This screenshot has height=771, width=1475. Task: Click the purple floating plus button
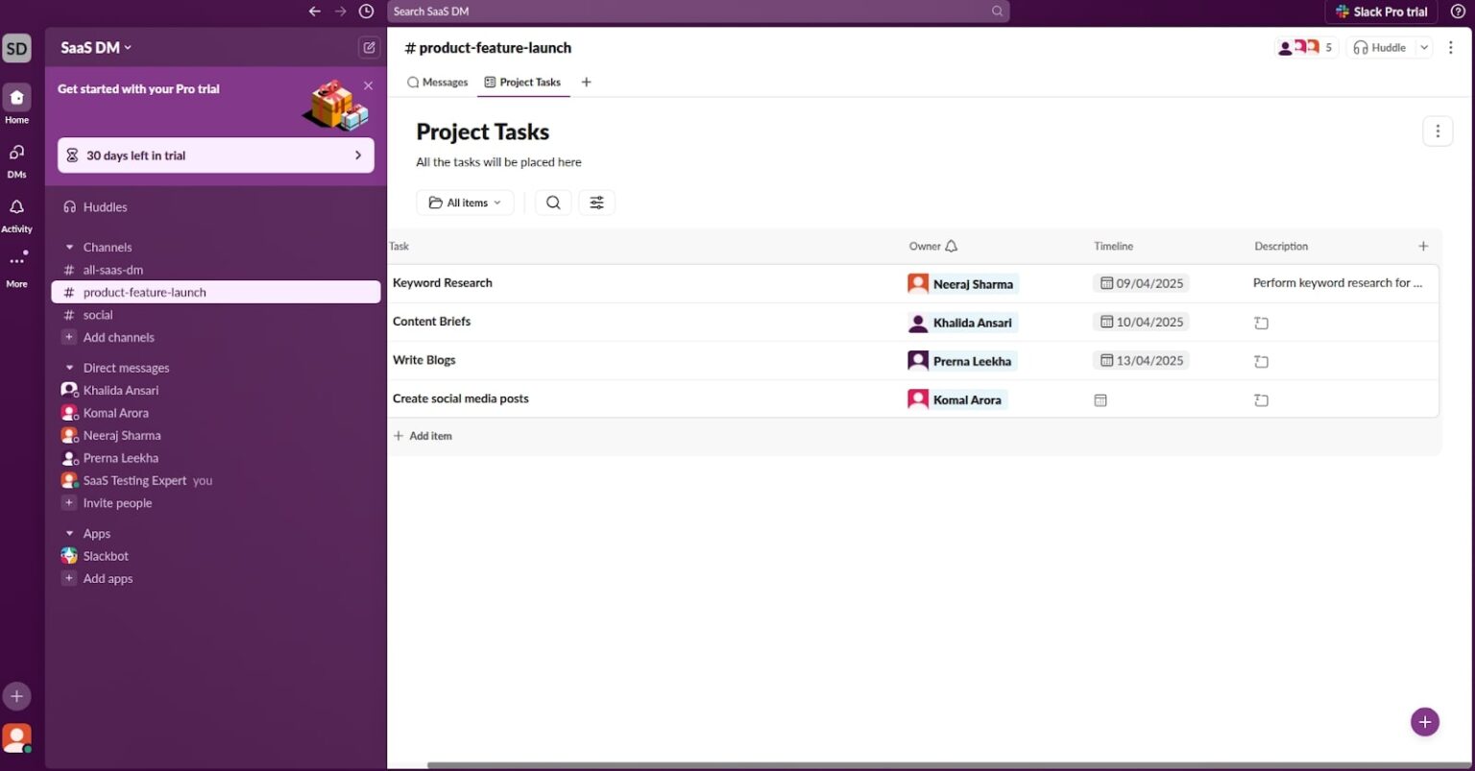[x=1424, y=722]
